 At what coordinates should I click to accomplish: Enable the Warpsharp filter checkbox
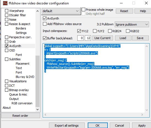[7, 11]
